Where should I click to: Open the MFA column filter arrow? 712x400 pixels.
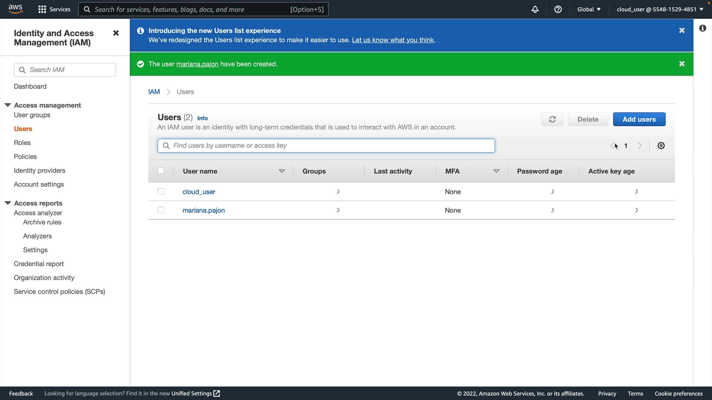[x=496, y=171]
